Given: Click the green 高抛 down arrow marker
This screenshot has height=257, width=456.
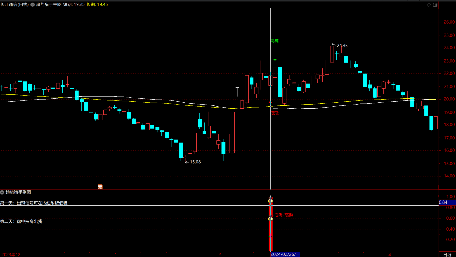Looking at the screenshot, I should [275, 59].
